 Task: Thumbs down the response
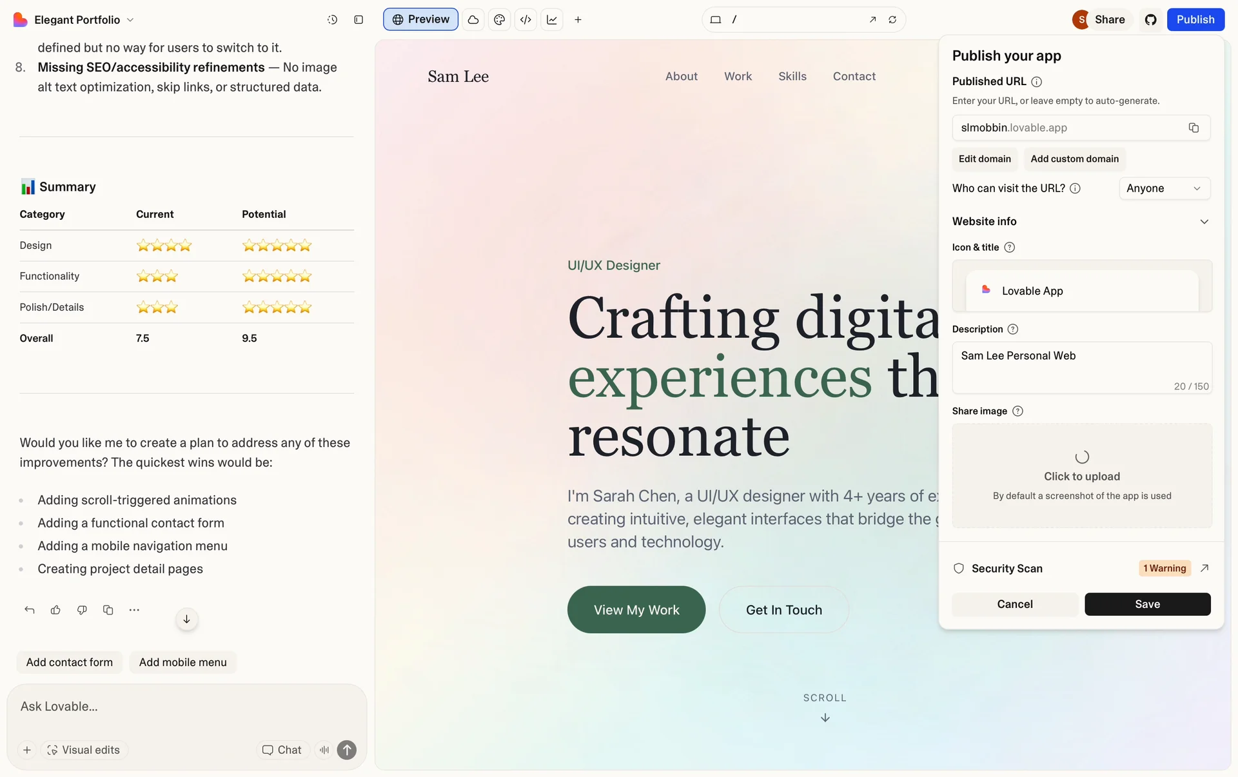coord(82,610)
